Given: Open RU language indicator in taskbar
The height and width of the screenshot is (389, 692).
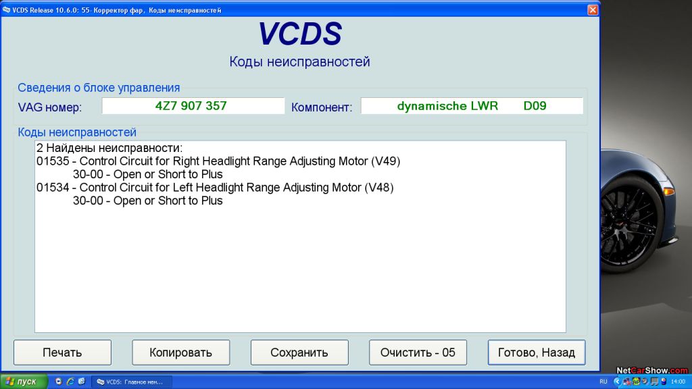Looking at the screenshot, I should click(x=603, y=382).
